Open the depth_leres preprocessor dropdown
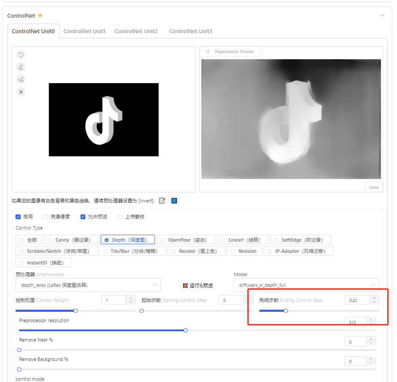This screenshot has width=397, height=382. [x=88, y=285]
